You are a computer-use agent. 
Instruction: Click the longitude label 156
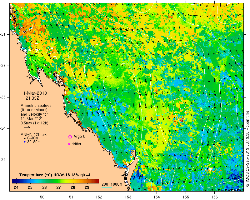[x=214, y=197]
